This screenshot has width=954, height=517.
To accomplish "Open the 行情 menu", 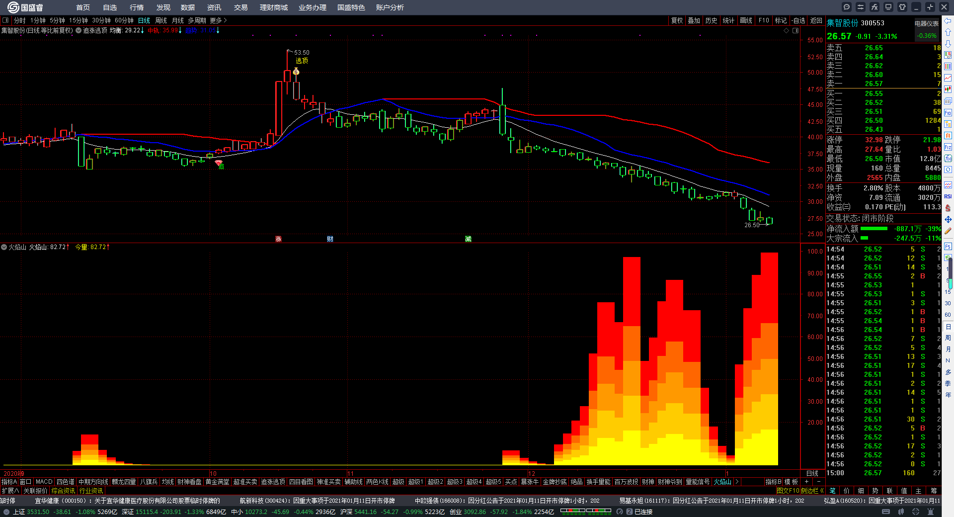I will coord(137,7).
